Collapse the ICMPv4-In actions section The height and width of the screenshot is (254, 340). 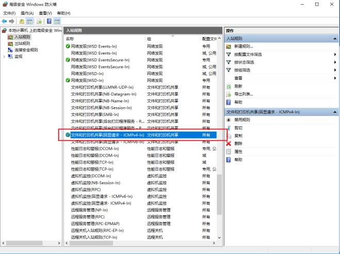click(x=335, y=112)
